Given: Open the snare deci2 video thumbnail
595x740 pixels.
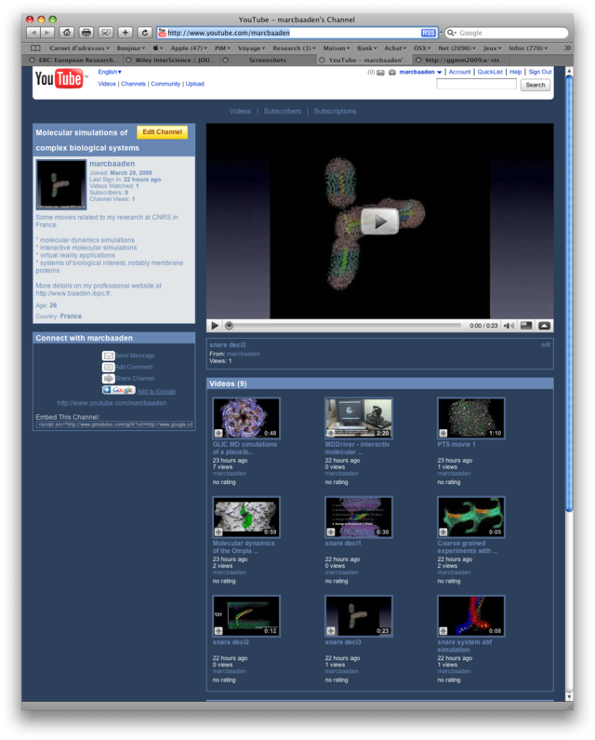Looking at the screenshot, I should click(x=246, y=616).
